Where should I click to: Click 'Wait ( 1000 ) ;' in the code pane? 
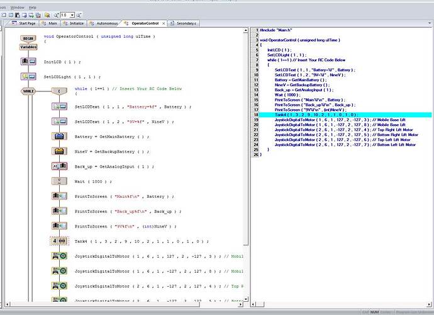click(287, 95)
